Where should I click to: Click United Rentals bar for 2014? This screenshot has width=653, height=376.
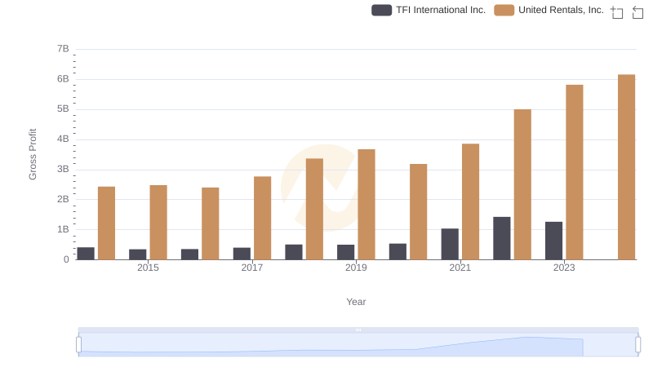pyautogui.click(x=106, y=223)
